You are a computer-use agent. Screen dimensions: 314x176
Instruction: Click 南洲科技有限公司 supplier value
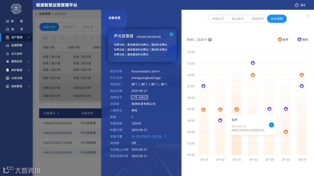point(143,104)
